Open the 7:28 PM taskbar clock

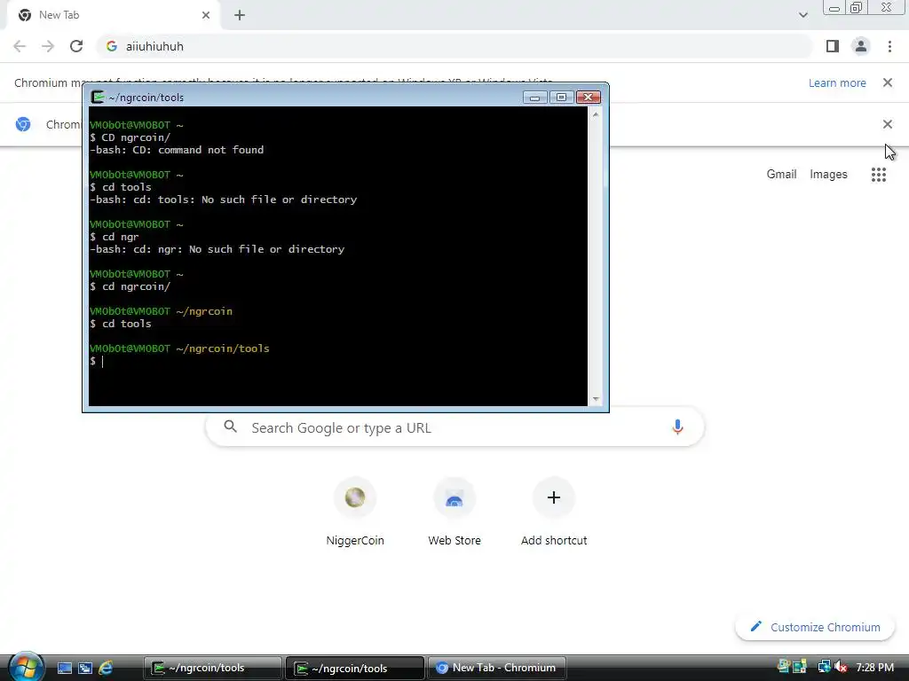[874, 667]
